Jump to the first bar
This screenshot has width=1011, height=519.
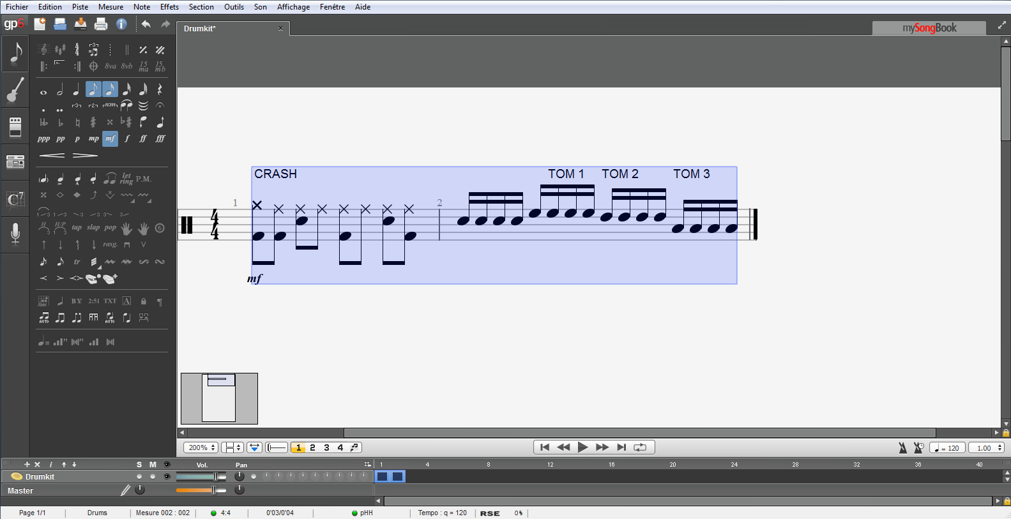545,448
